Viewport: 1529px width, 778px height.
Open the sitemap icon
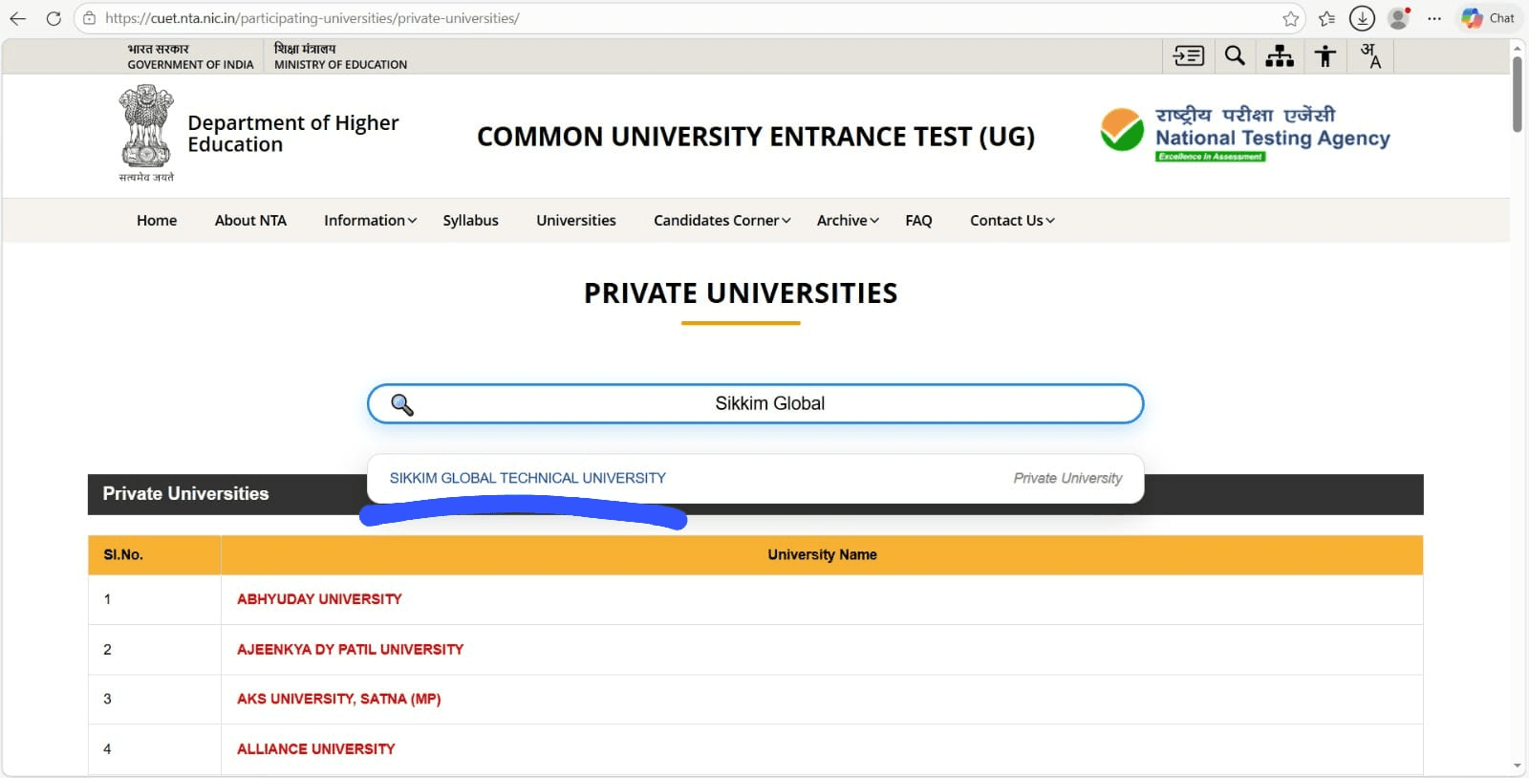[1280, 56]
